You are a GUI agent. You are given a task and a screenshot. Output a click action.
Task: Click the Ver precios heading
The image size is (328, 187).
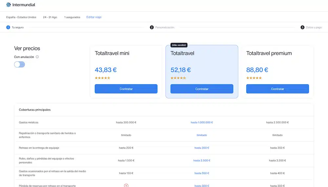click(27, 48)
